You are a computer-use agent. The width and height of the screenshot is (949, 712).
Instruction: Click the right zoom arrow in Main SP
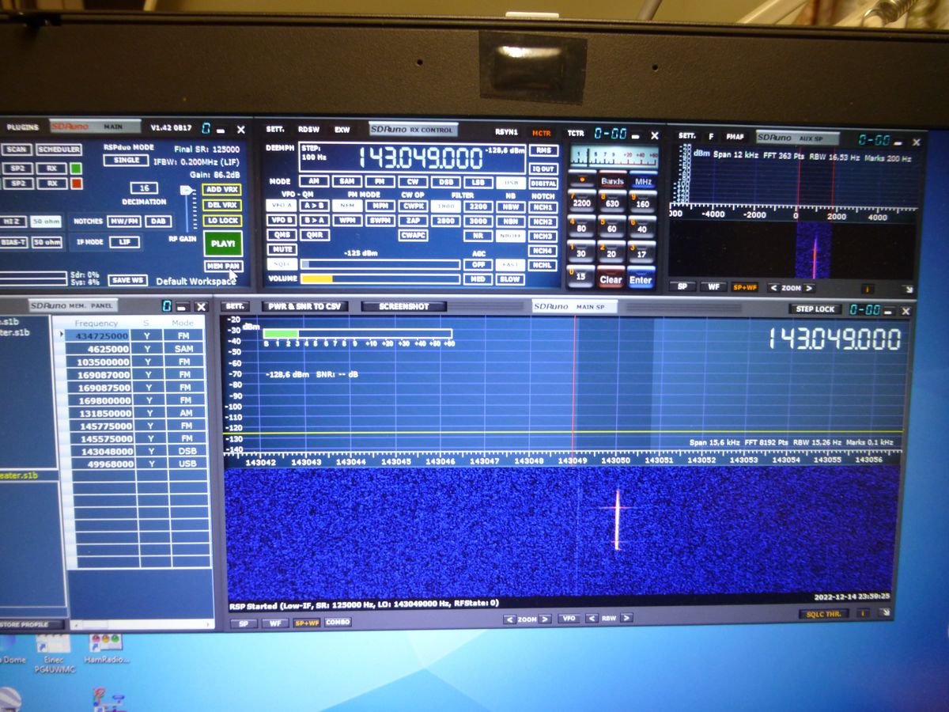tap(546, 619)
